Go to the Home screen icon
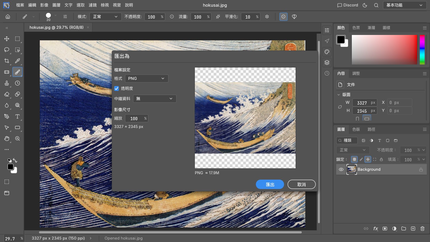 [8, 17]
